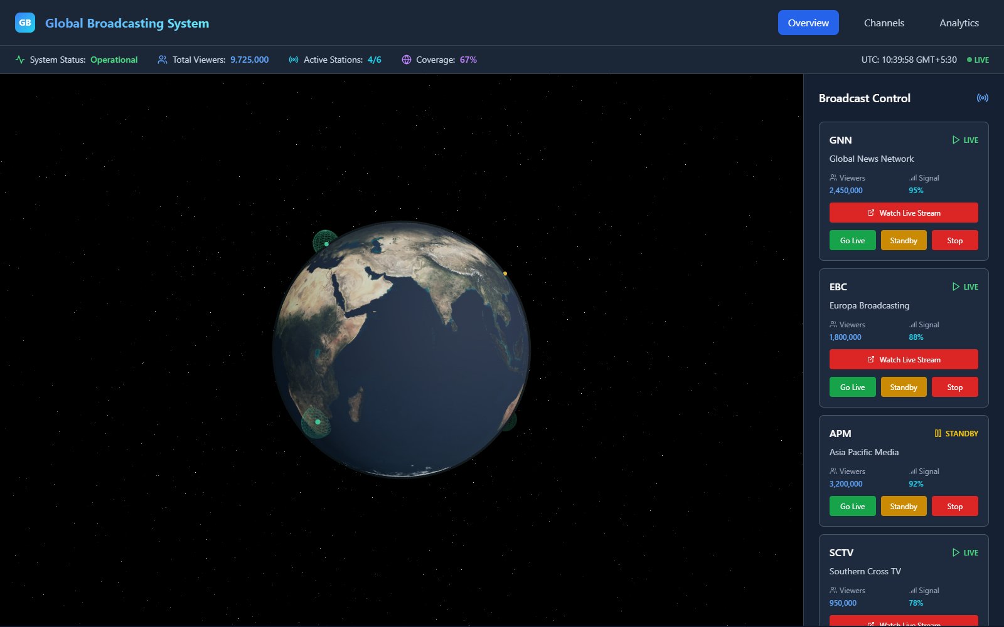The height and width of the screenshot is (627, 1004).
Task: Watch the EBC live stream
Action: pyautogui.click(x=904, y=359)
